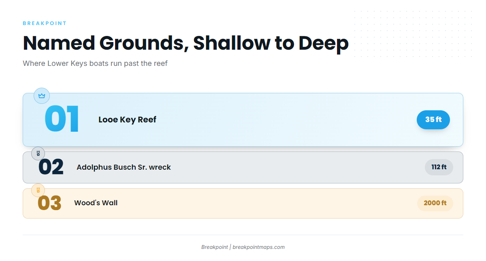Click the dotted pattern decoration top right
486x261 pixels.
413,34
